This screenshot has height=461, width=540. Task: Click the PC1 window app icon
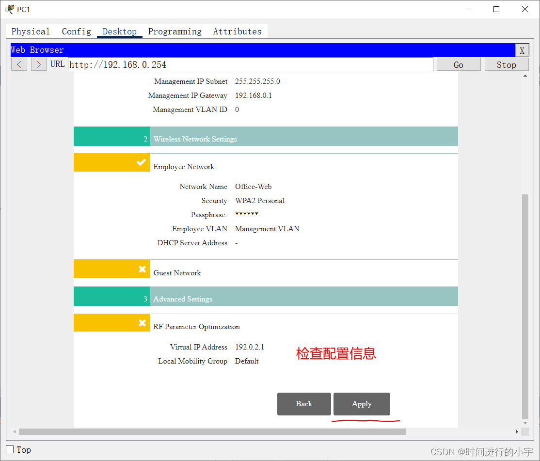click(10, 9)
